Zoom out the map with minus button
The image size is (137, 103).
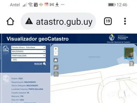coord(56,53)
